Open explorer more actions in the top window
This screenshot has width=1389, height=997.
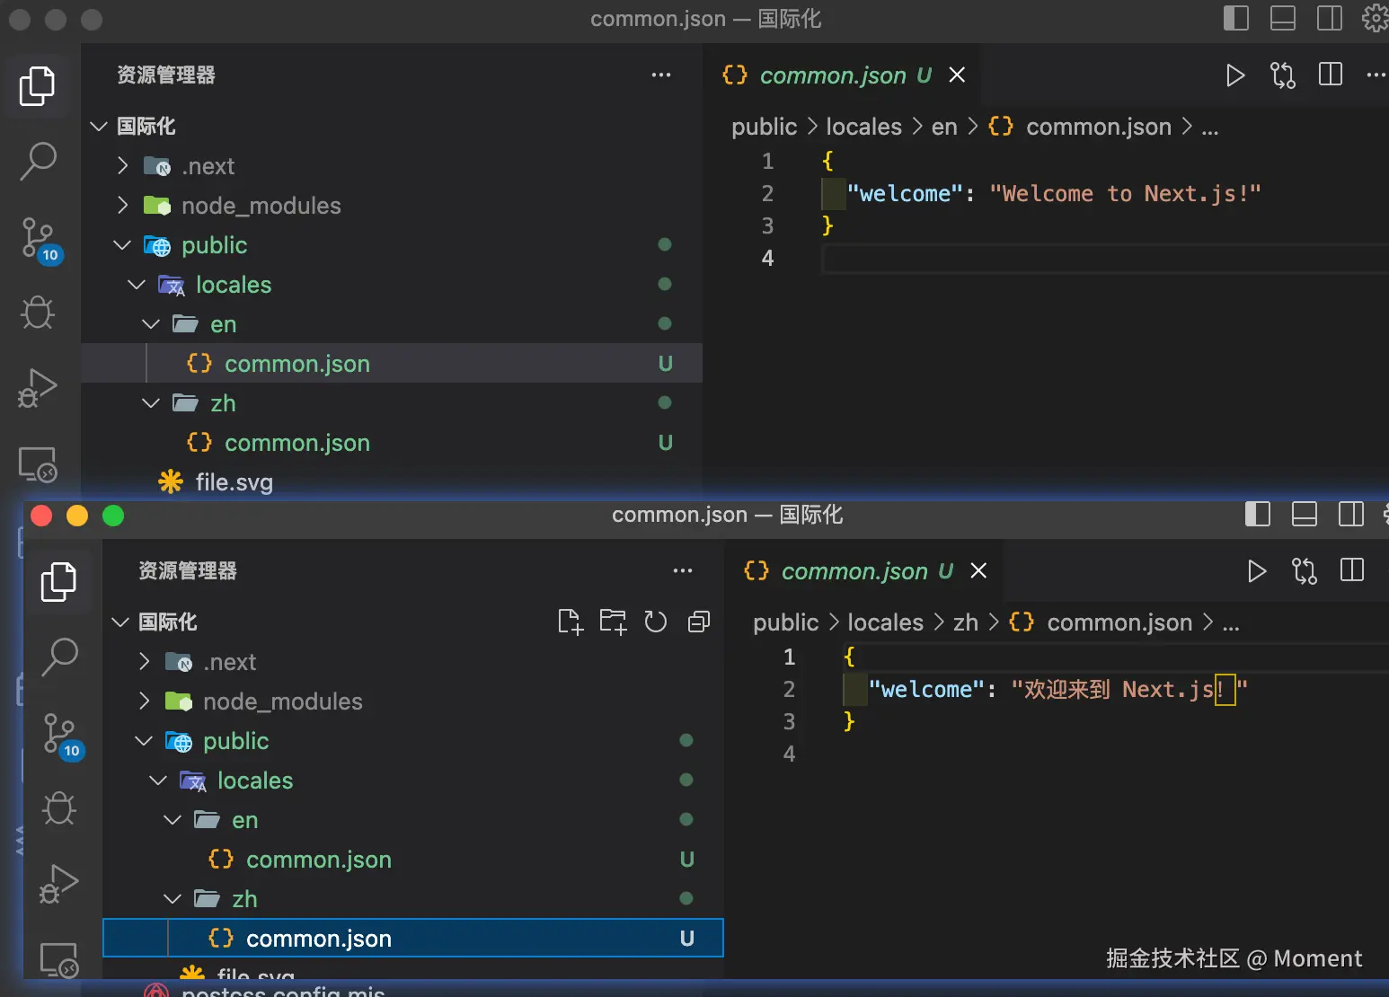(661, 75)
